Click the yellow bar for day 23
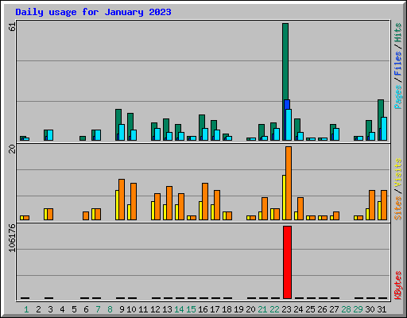Screen dimensions: 407x318 [x=284, y=197]
